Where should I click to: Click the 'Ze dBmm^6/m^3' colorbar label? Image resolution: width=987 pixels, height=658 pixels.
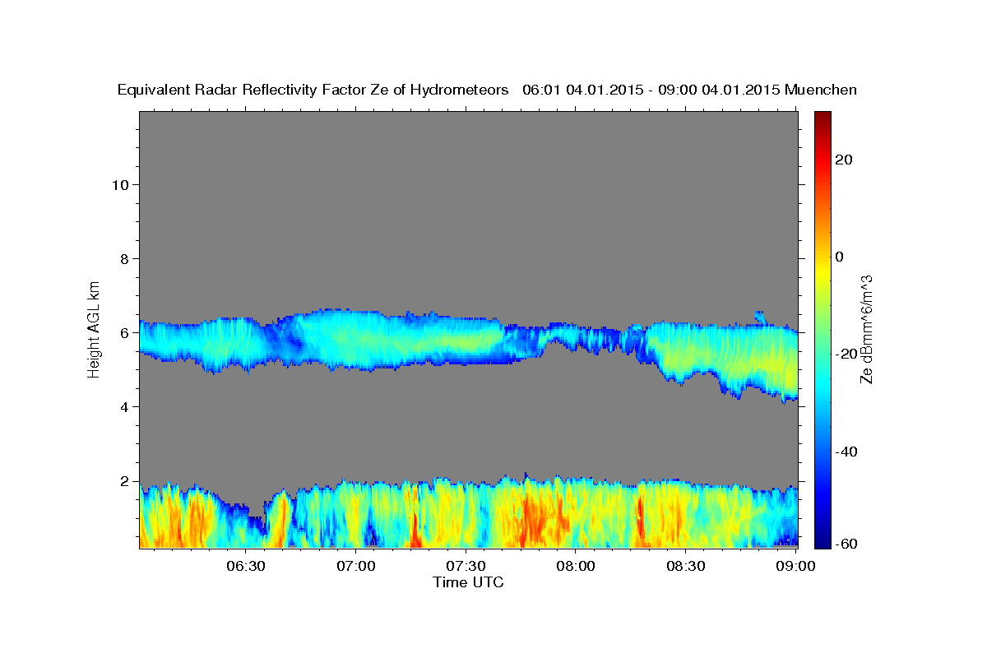point(867,329)
